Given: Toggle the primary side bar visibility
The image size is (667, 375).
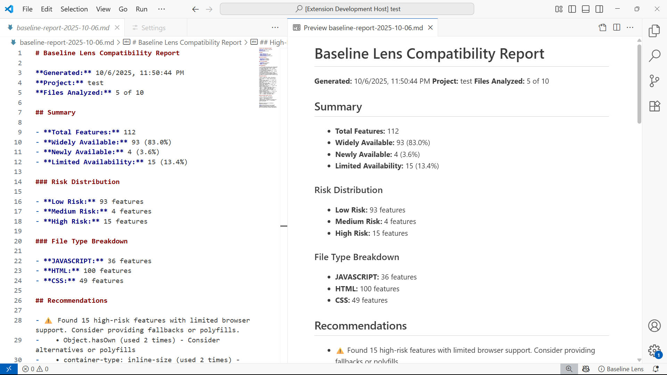Looking at the screenshot, I should click(572, 9).
